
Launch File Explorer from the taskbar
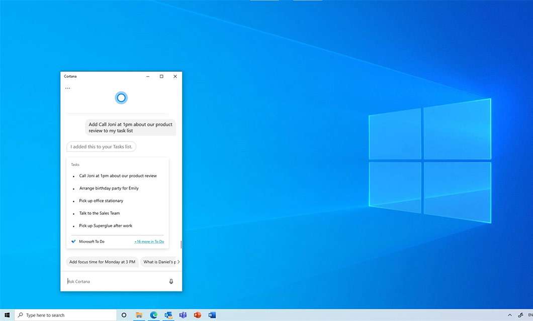click(139, 315)
